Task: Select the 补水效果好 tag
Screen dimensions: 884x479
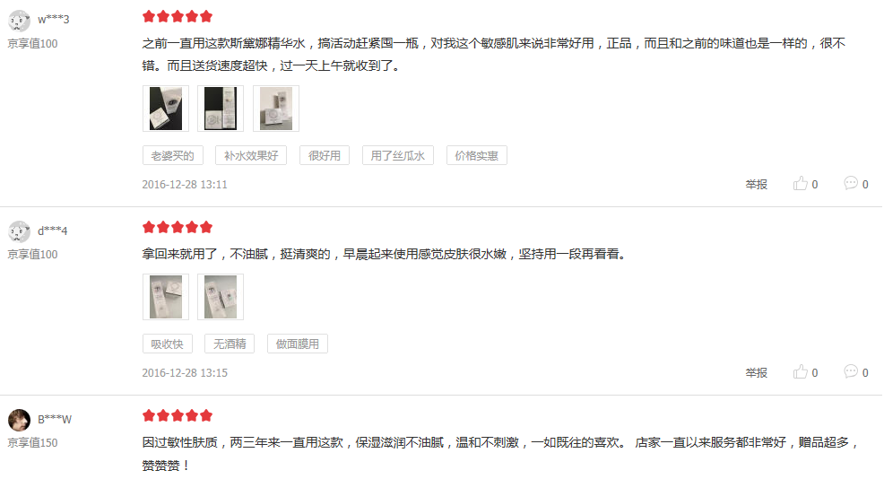Action: point(251,155)
